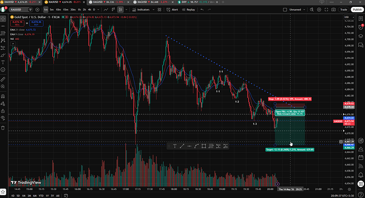Select the Trash remove drawings icon
This screenshot has width=365, height=198.
[x=3, y=128]
